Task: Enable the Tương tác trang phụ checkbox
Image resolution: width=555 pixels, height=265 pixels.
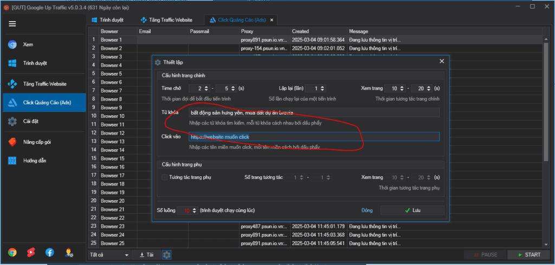Action: point(165,177)
